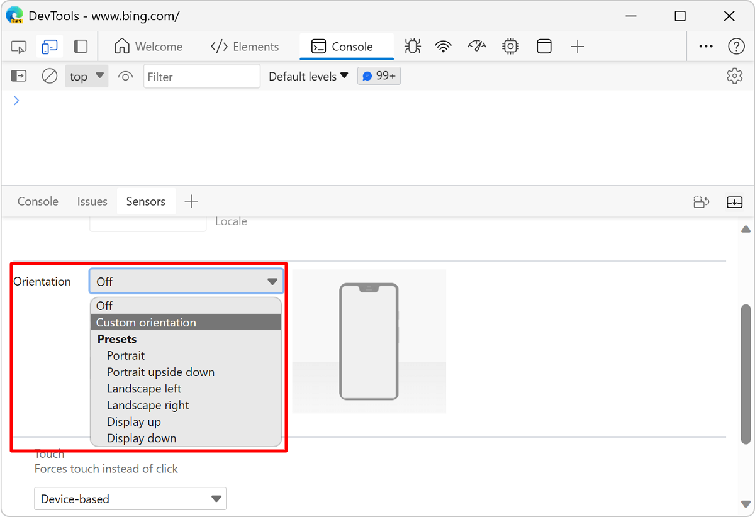Open Console settings gear icon
This screenshot has width=755, height=517.
click(734, 76)
